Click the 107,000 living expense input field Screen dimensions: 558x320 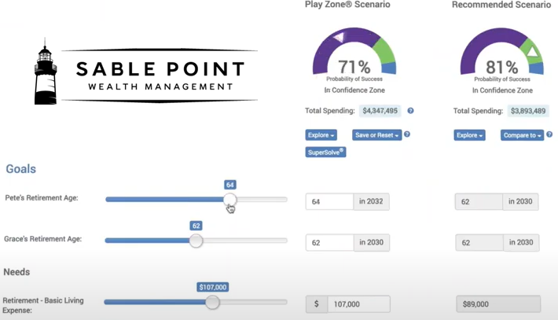tap(358, 304)
